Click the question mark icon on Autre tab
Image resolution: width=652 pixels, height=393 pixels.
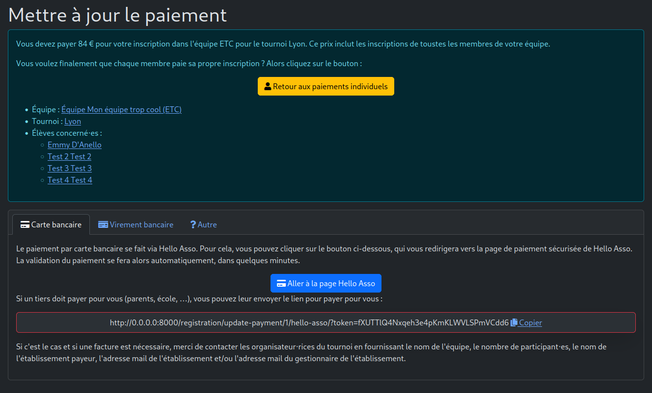pyautogui.click(x=192, y=224)
